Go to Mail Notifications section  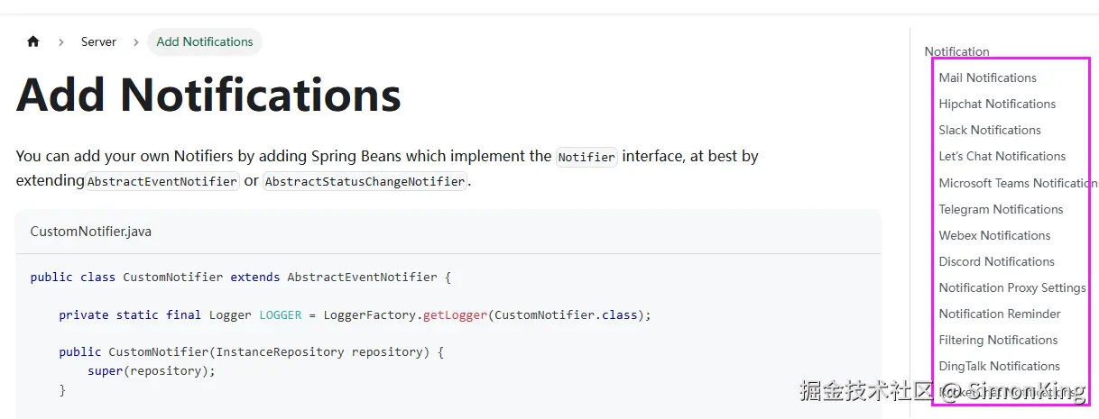coord(987,77)
